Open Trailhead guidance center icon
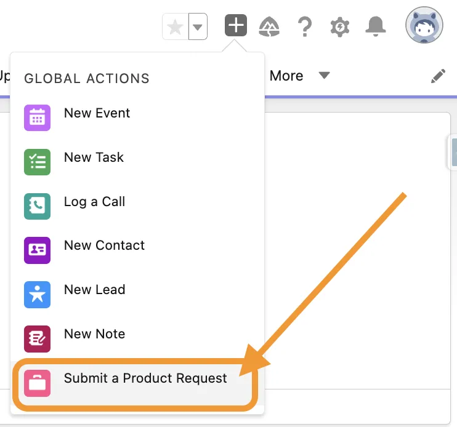 (269, 26)
